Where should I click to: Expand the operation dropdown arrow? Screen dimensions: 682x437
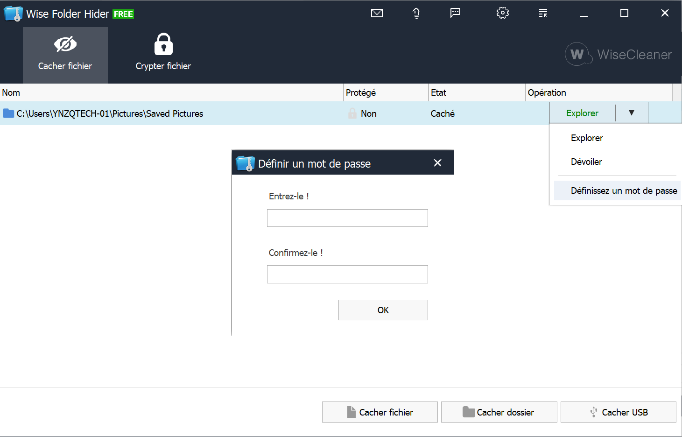[x=632, y=113]
